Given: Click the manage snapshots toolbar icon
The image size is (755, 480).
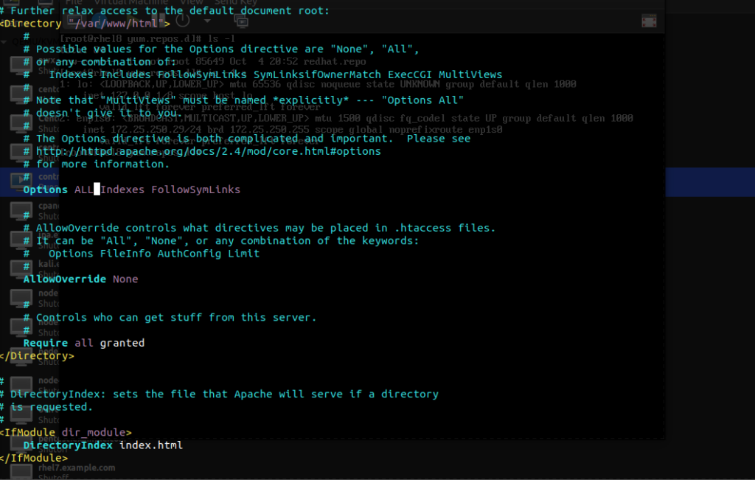Looking at the screenshot, I should click(x=241, y=21).
